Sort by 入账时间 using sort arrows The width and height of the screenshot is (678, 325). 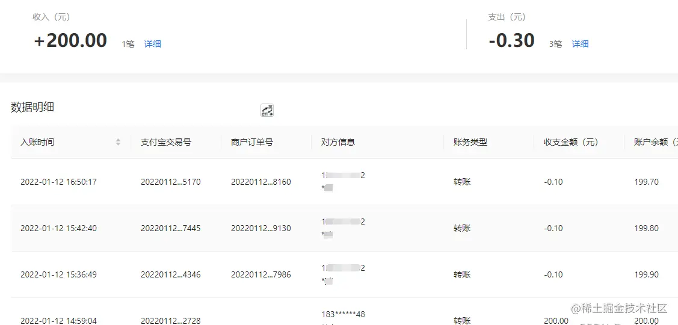[118, 142]
